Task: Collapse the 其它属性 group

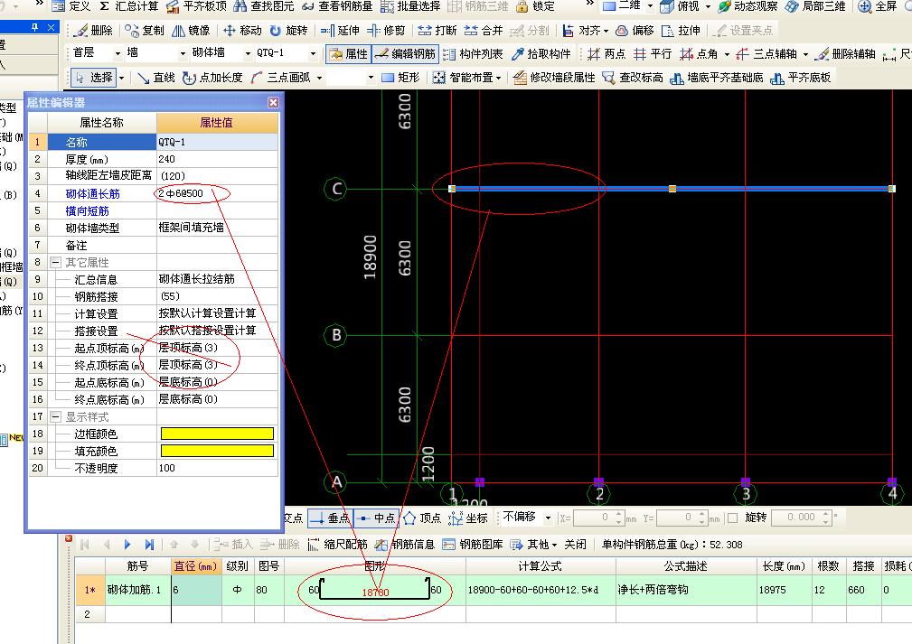Action: pyautogui.click(x=55, y=263)
